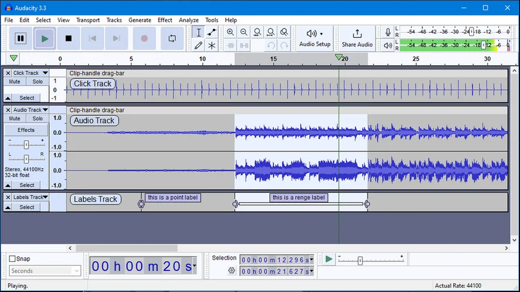Select the Envelope tool

(x=212, y=33)
